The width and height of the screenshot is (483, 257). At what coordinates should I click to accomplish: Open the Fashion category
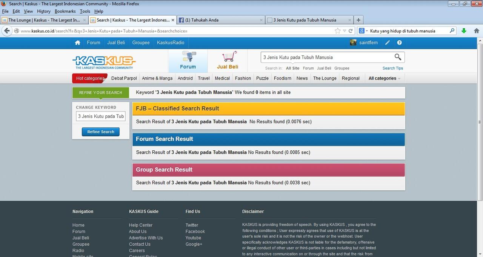point(243,78)
